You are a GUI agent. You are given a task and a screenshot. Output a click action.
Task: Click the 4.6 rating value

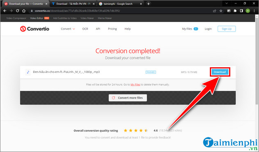tap(156, 130)
